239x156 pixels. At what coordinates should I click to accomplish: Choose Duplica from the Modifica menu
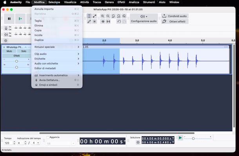pyautogui.click(x=57, y=40)
